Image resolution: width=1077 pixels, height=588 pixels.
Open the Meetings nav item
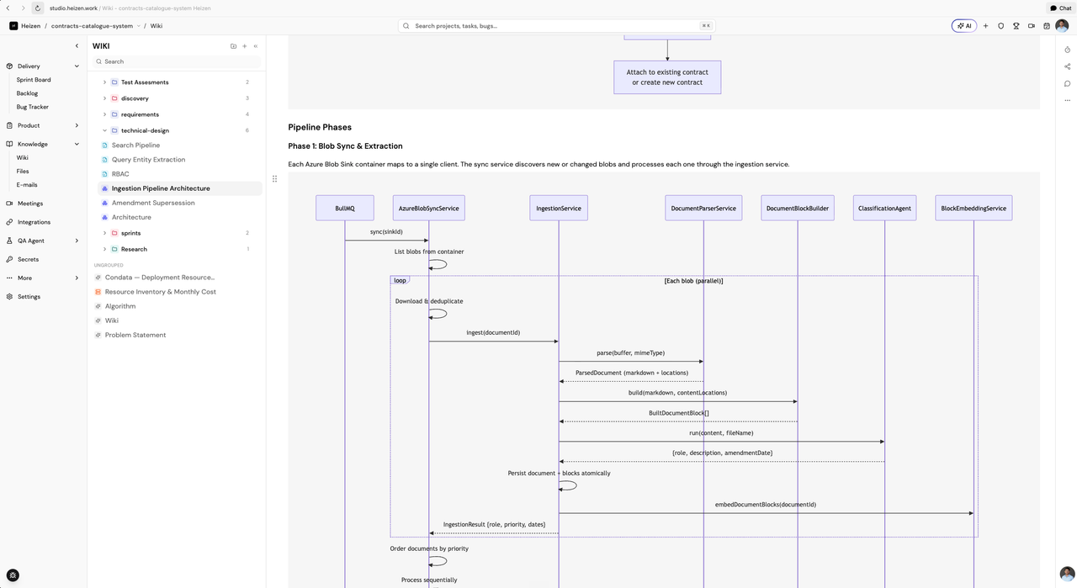tap(30, 204)
